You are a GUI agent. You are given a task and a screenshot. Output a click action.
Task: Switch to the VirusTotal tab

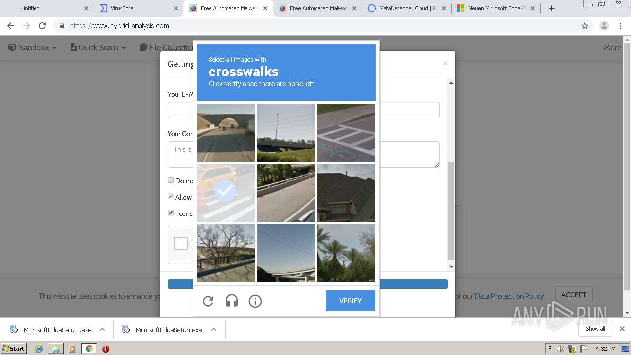[138, 8]
